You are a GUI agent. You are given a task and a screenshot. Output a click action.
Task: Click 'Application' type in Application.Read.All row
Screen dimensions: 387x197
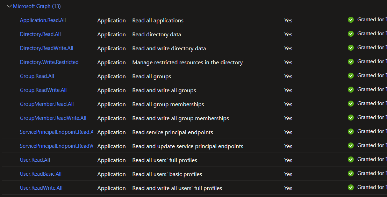pyautogui.click(x=111, y=21)
